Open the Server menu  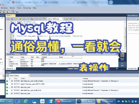click(x=12, y=8)
